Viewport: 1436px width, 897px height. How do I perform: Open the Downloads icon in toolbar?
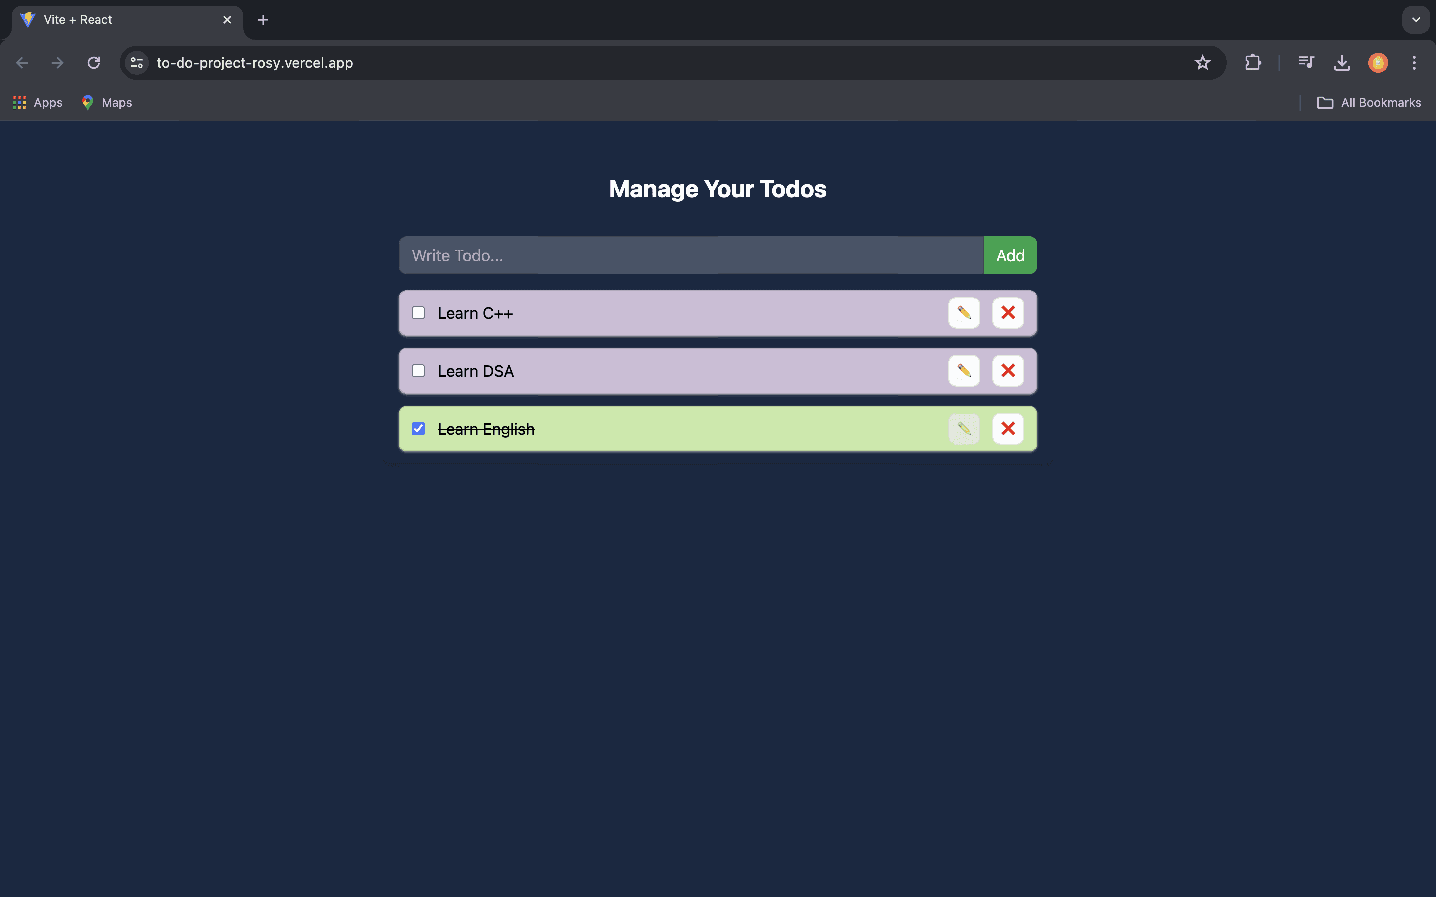click(1342, 63)
